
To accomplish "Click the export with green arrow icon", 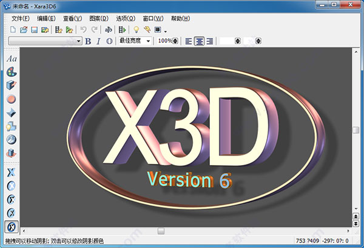I will click(x=69, y=30).
